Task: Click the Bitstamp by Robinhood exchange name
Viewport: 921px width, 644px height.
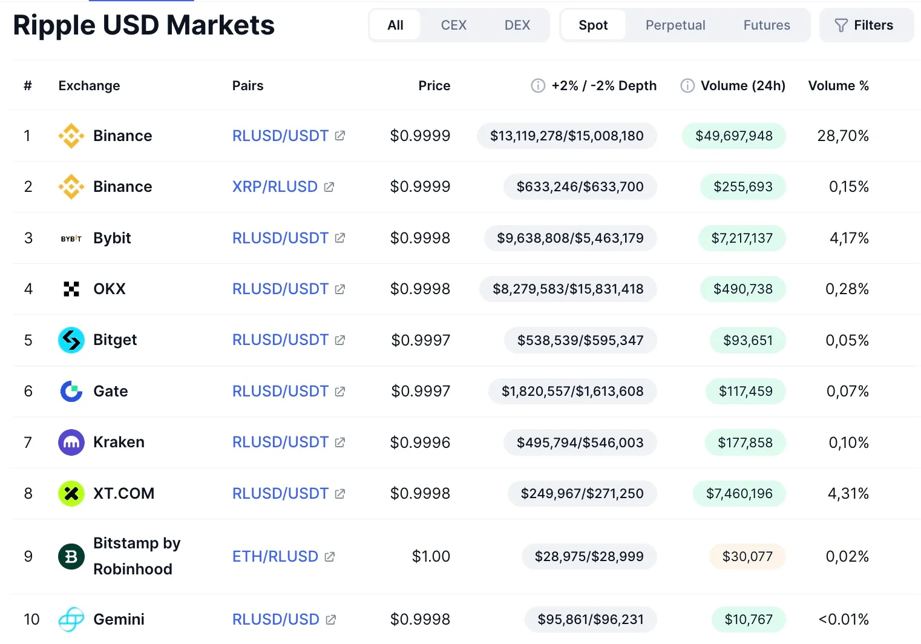Action: [x=137, y=556]
